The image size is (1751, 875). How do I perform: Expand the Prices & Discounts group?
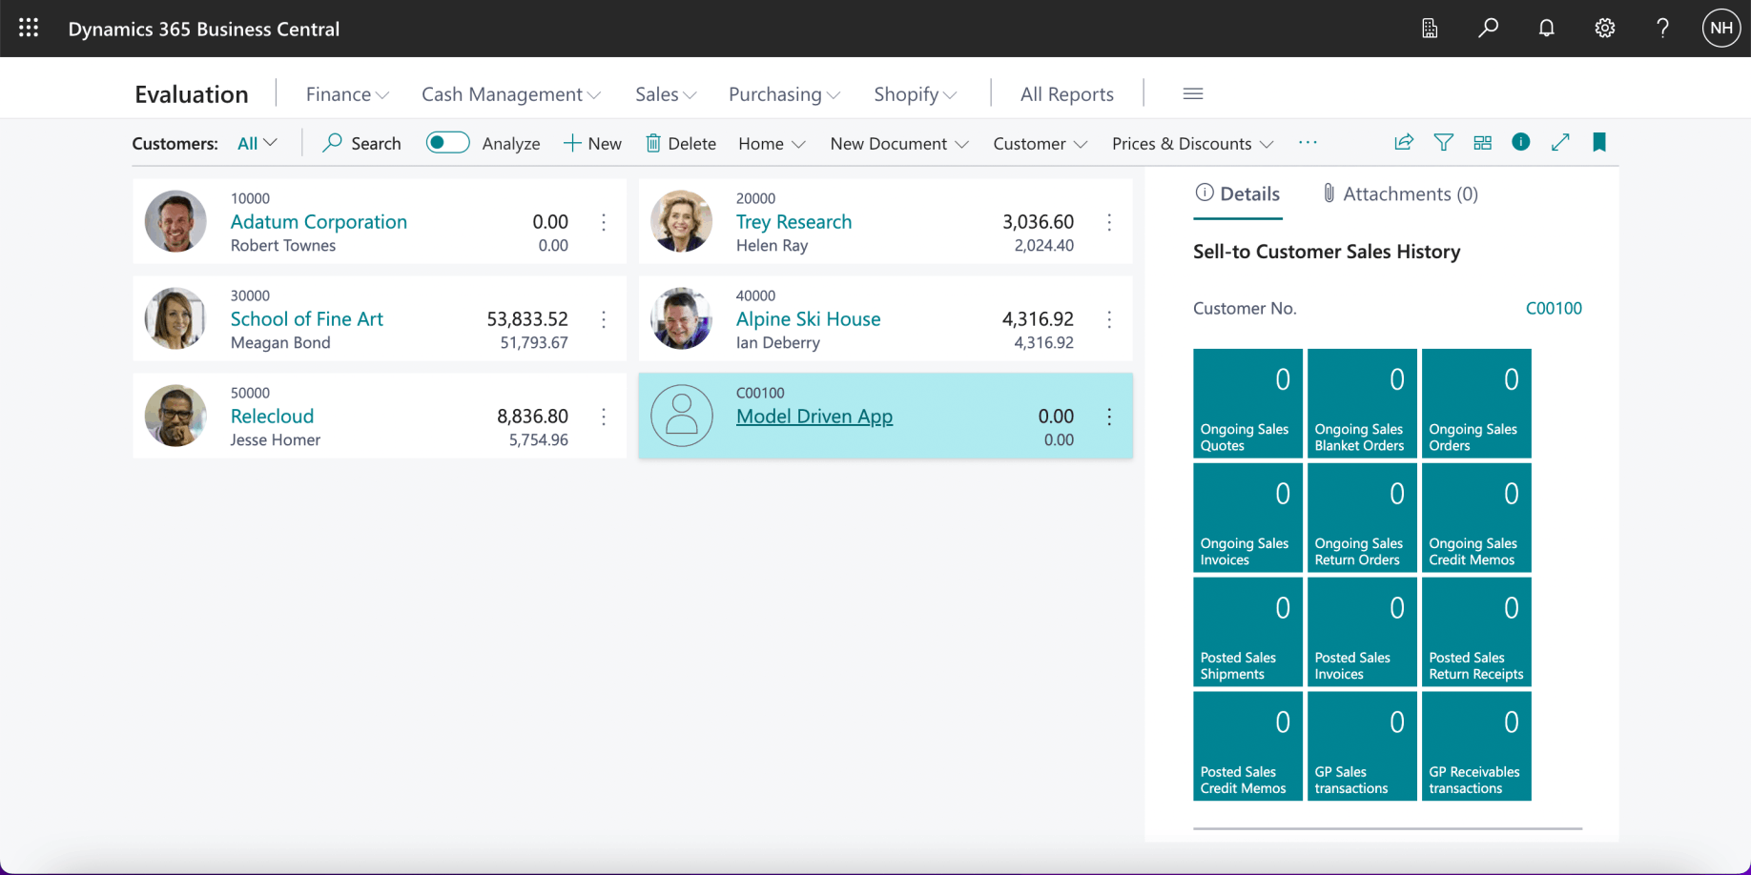coord(1192,144)
